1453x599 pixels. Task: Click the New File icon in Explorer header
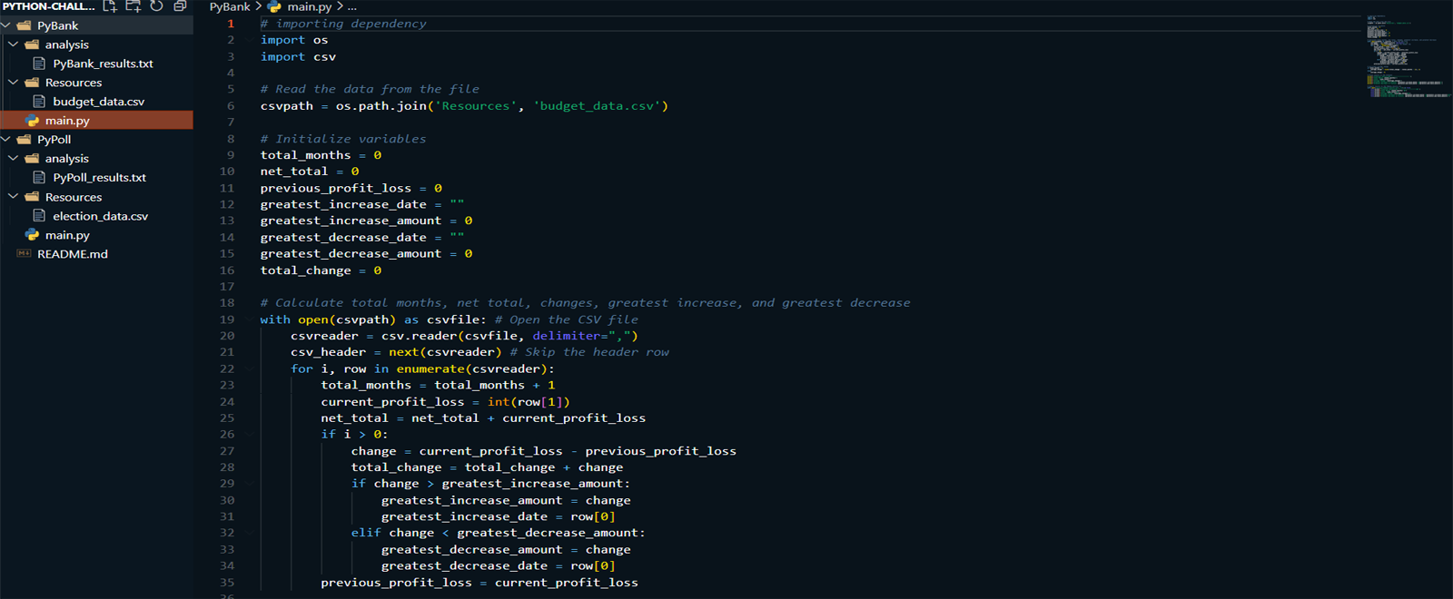pyautogui.click(x=110, y=6)
